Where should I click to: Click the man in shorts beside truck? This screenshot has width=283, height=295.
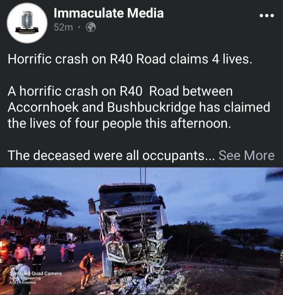(x=86, y=270)
